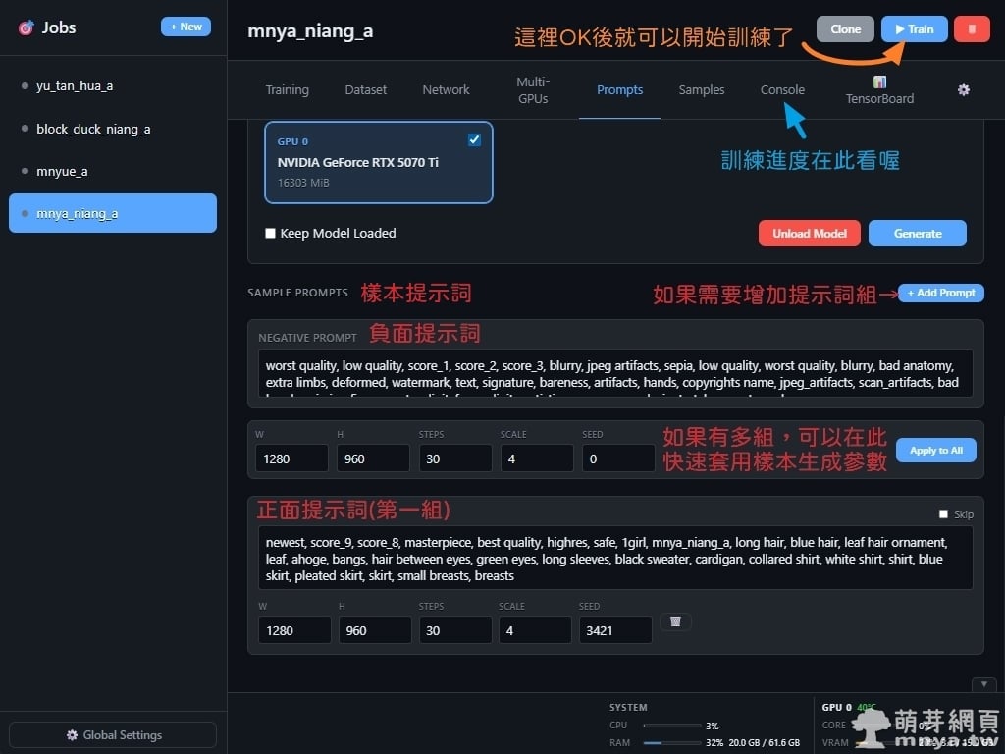This screenshot has height=754, width=1005.
Task: Select the block_duck_niang_a job
Action: [93, 129]
